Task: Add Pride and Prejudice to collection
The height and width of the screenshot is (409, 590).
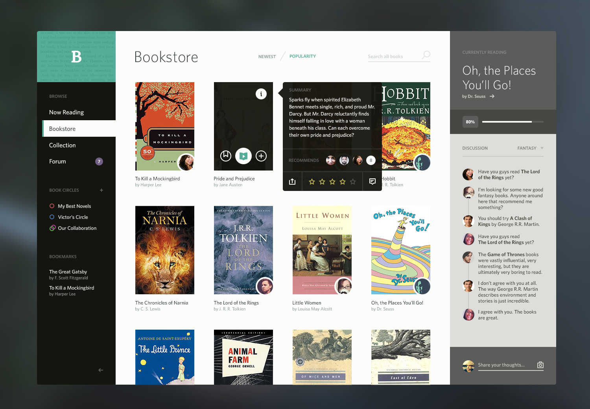Action: [x=261, y=156]
